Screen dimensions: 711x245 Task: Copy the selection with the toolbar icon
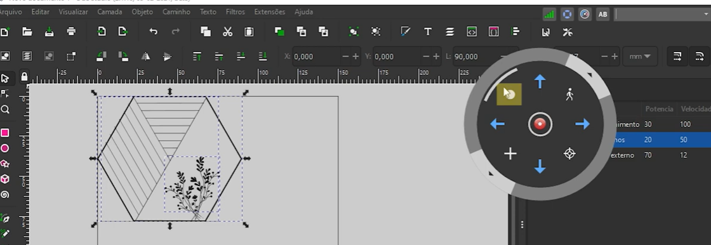click(x=206, y=32)
